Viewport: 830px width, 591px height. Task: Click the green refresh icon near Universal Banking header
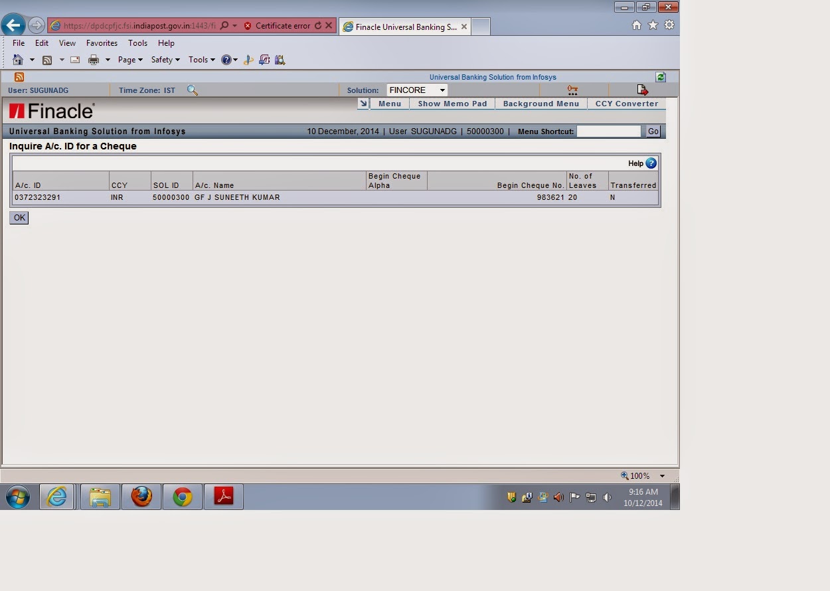[660, 76]
